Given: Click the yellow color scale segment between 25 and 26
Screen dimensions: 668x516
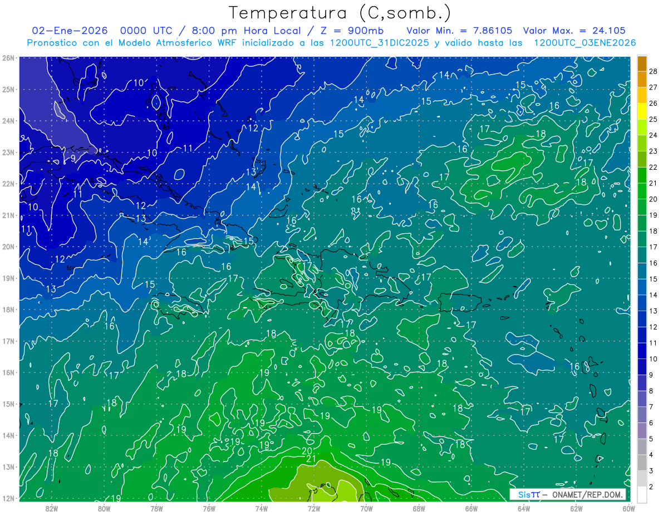Looking at the screenshot, I should point(642,111).
